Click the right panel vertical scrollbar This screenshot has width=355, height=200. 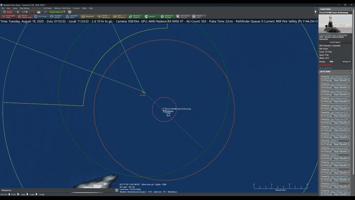[354, 90]
